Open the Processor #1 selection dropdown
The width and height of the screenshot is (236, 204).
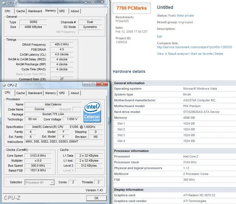(x=52, y=182)
